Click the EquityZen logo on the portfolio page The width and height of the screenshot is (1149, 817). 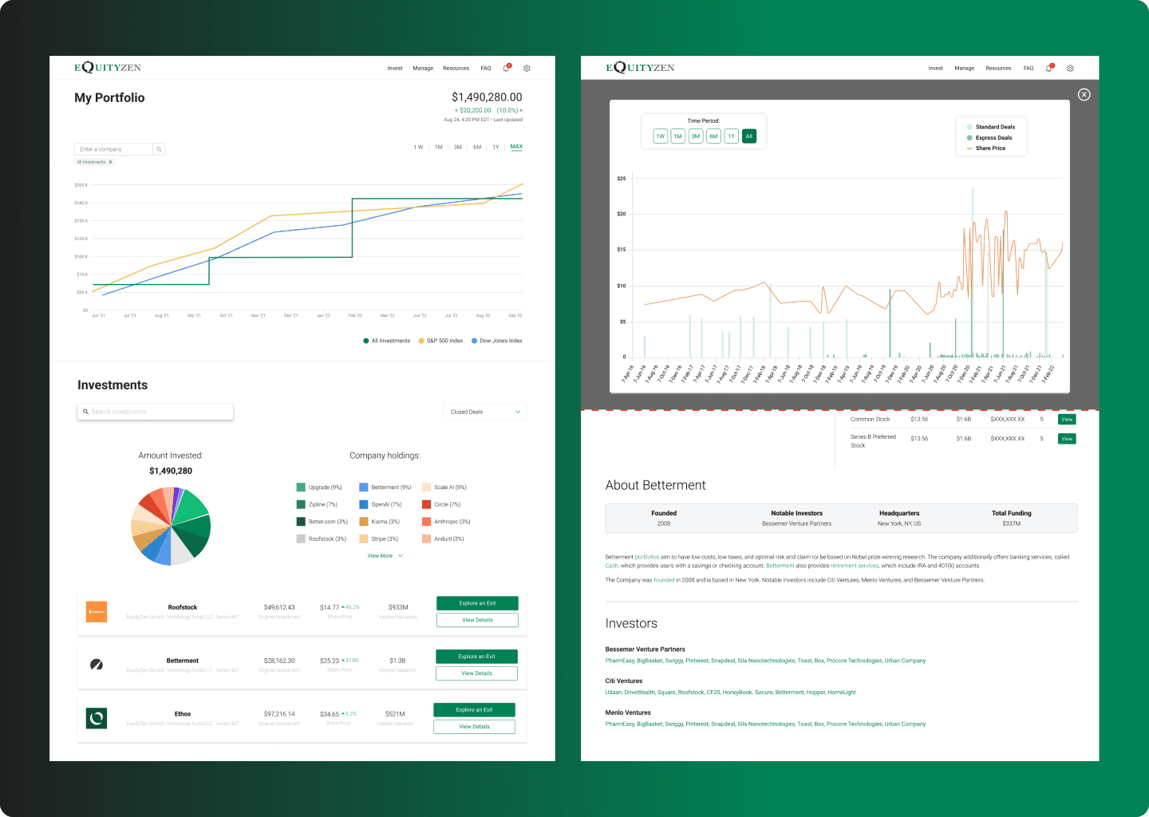coord(108,67)
